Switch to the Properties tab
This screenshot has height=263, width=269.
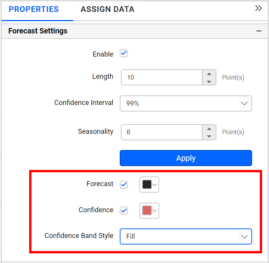pyautogui.click(x=34, y=9)
